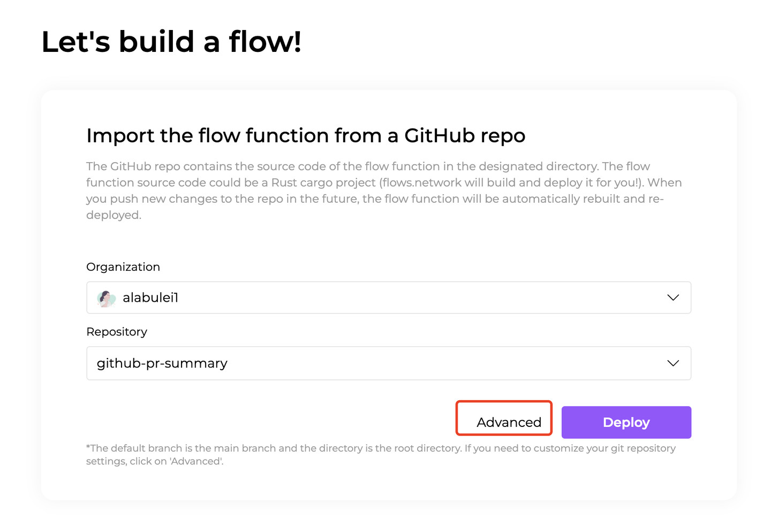Open the Repository selection box
771x527 pixels.
(389, 363)
